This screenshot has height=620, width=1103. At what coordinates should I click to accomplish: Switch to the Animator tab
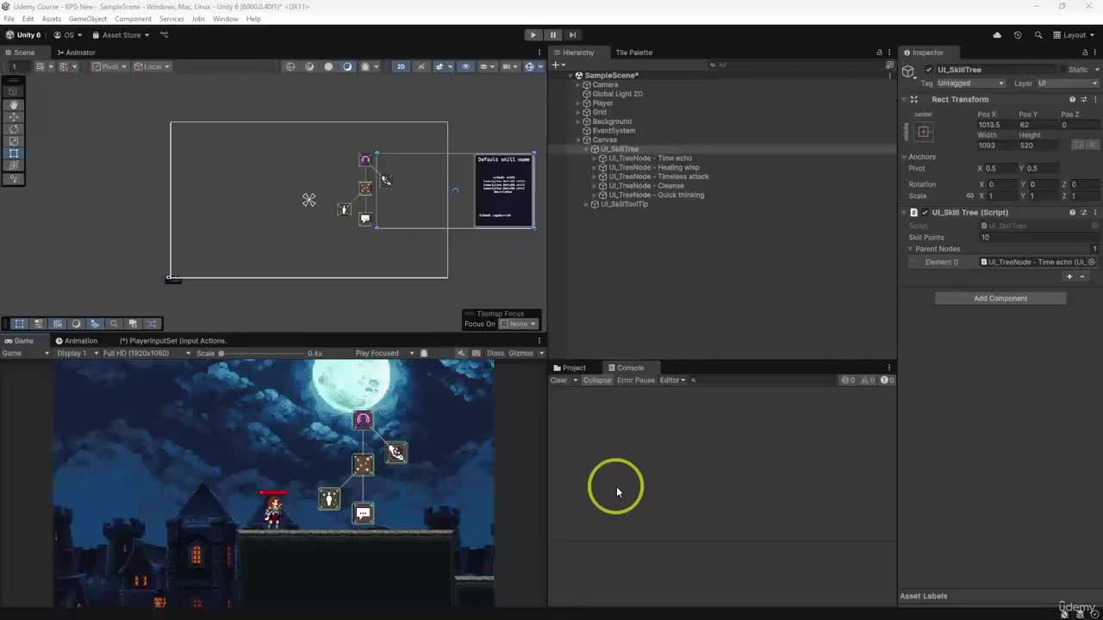coord(75,53)
